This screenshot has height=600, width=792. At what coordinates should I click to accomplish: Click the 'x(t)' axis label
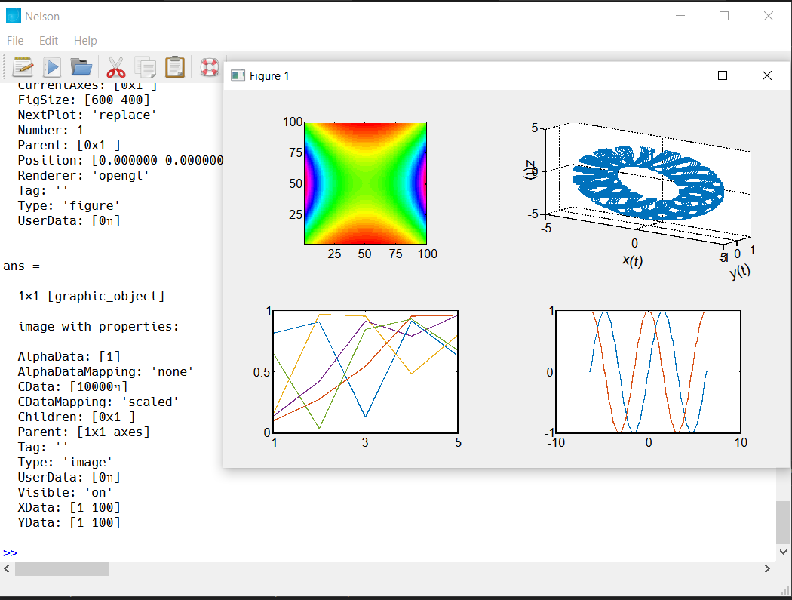(632, 260)
